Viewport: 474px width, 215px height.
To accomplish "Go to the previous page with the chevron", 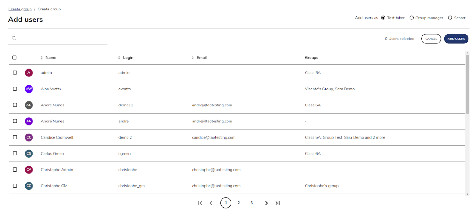I will pos(211,203).
